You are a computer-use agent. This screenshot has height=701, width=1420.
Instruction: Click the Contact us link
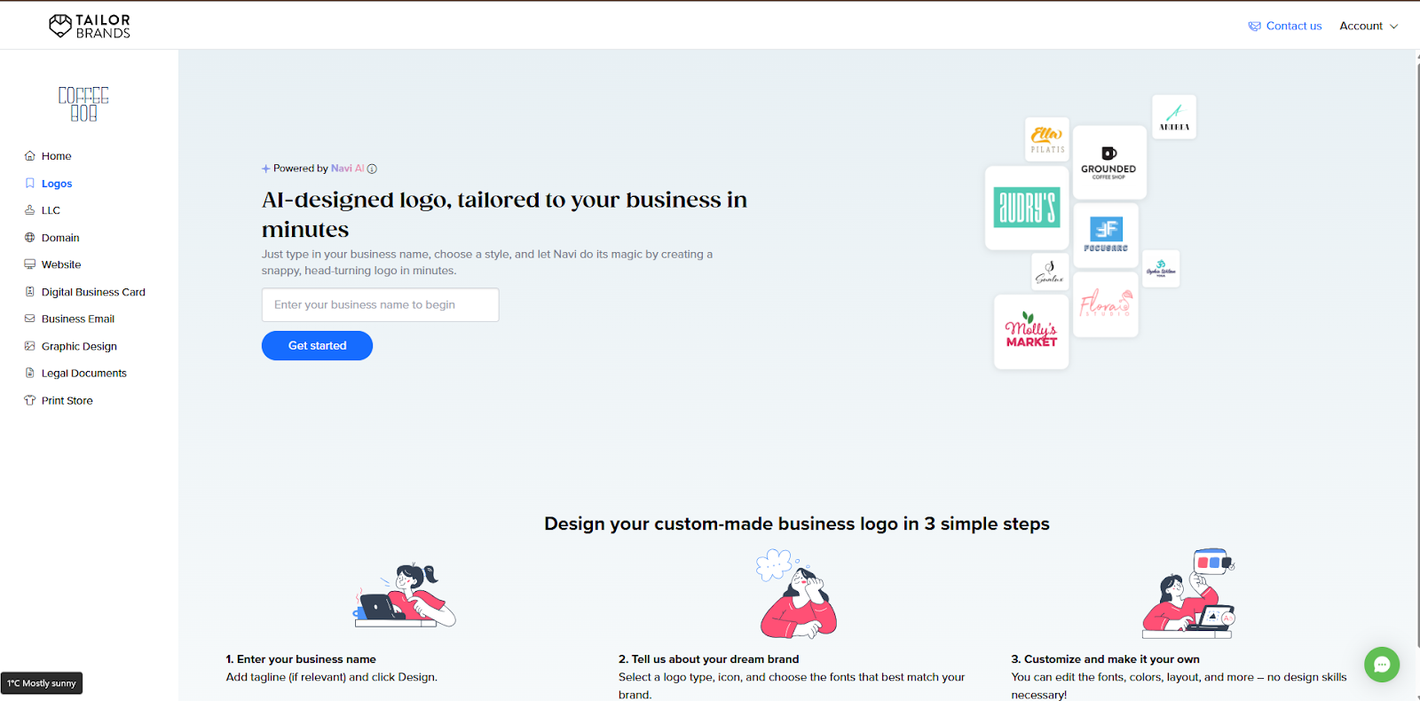(1293, 26)
